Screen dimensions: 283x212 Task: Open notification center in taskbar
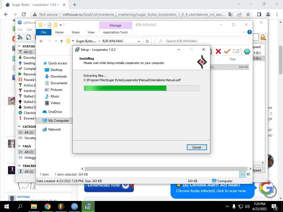(x=274, y=206)
